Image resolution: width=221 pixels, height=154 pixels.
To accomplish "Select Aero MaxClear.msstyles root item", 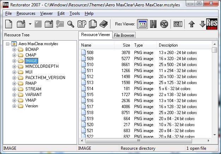I will coord(38,44).
